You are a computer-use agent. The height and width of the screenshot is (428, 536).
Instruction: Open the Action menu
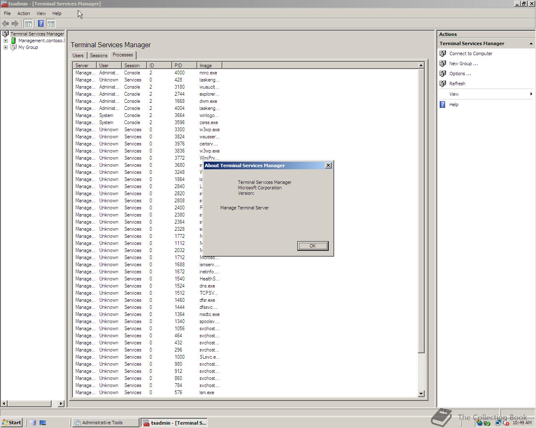coord(23,13)
